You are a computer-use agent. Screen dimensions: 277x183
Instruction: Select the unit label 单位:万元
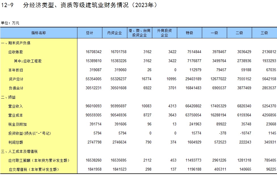click(10, 23)
